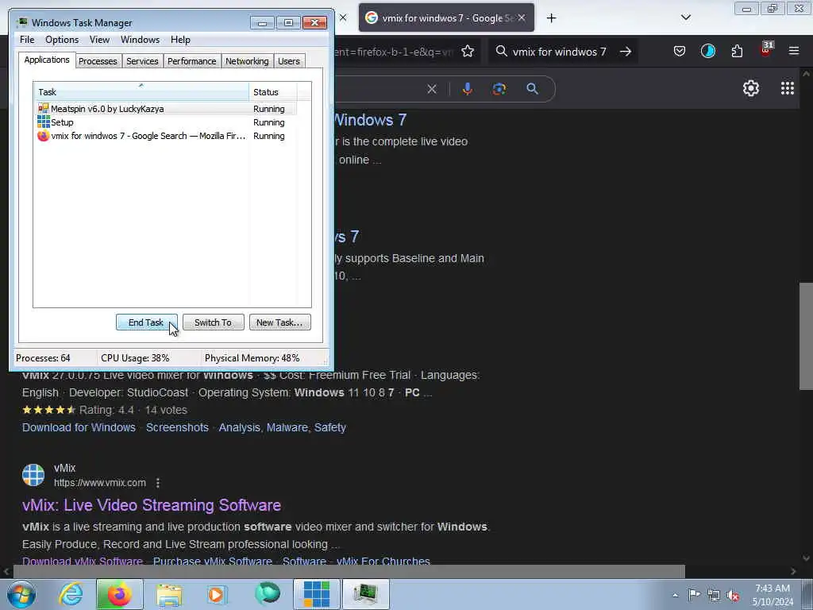Clear the Google search box with X
The image size is (813, 610).
click(431, 89)
